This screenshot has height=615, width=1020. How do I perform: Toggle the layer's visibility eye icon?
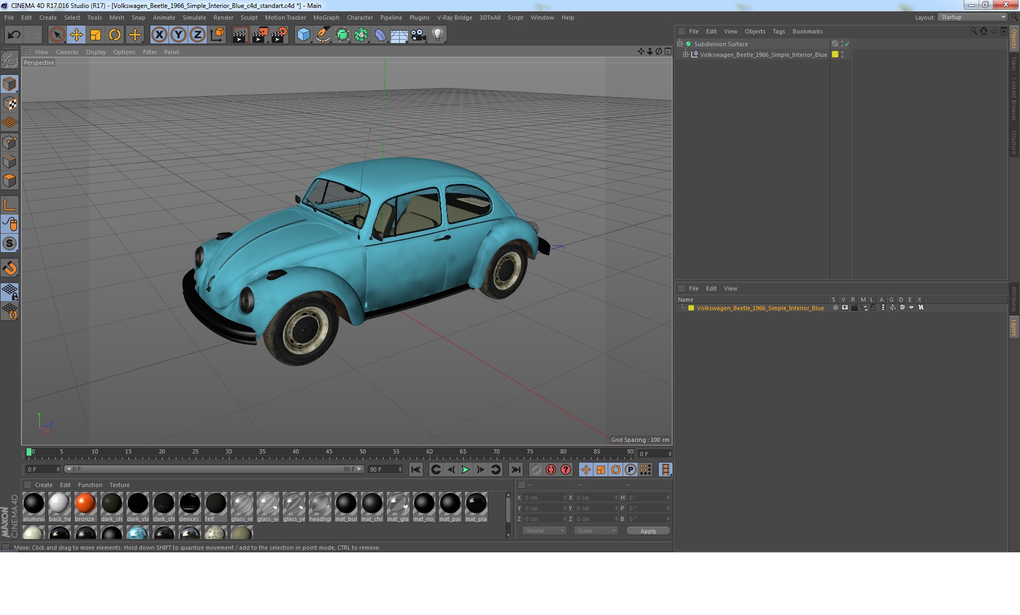point(845,307)
